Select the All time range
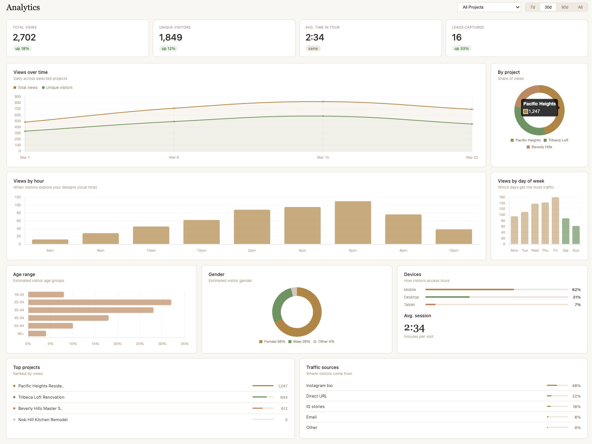 (580, 7)
